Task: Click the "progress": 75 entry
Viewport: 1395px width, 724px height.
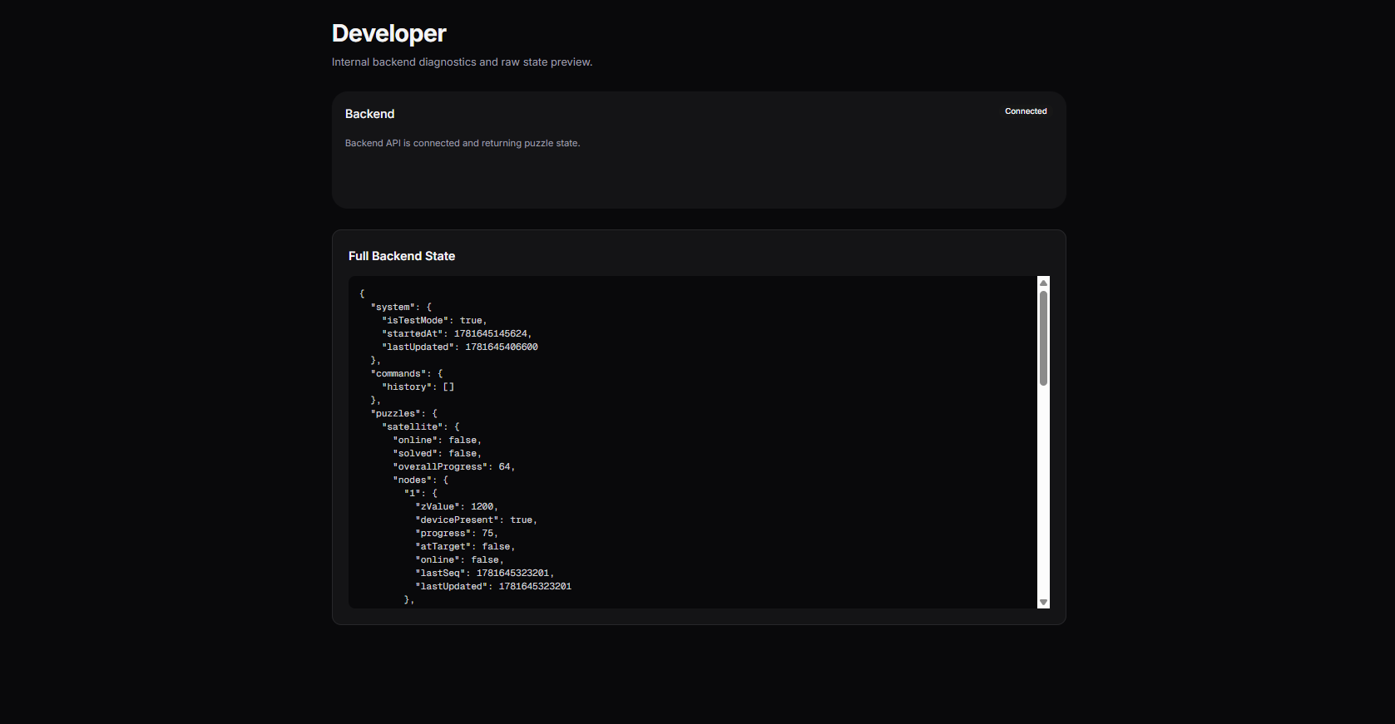Action: pyautogui.click(x=457, y=533)
